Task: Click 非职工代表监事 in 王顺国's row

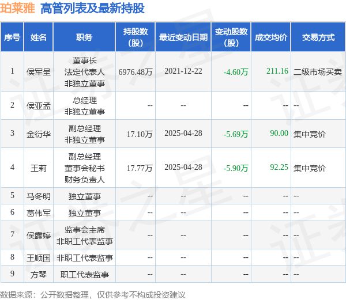Action: [85, 258]
